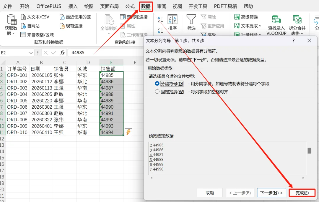Click the Name Box showing E2

coord(14,53)
